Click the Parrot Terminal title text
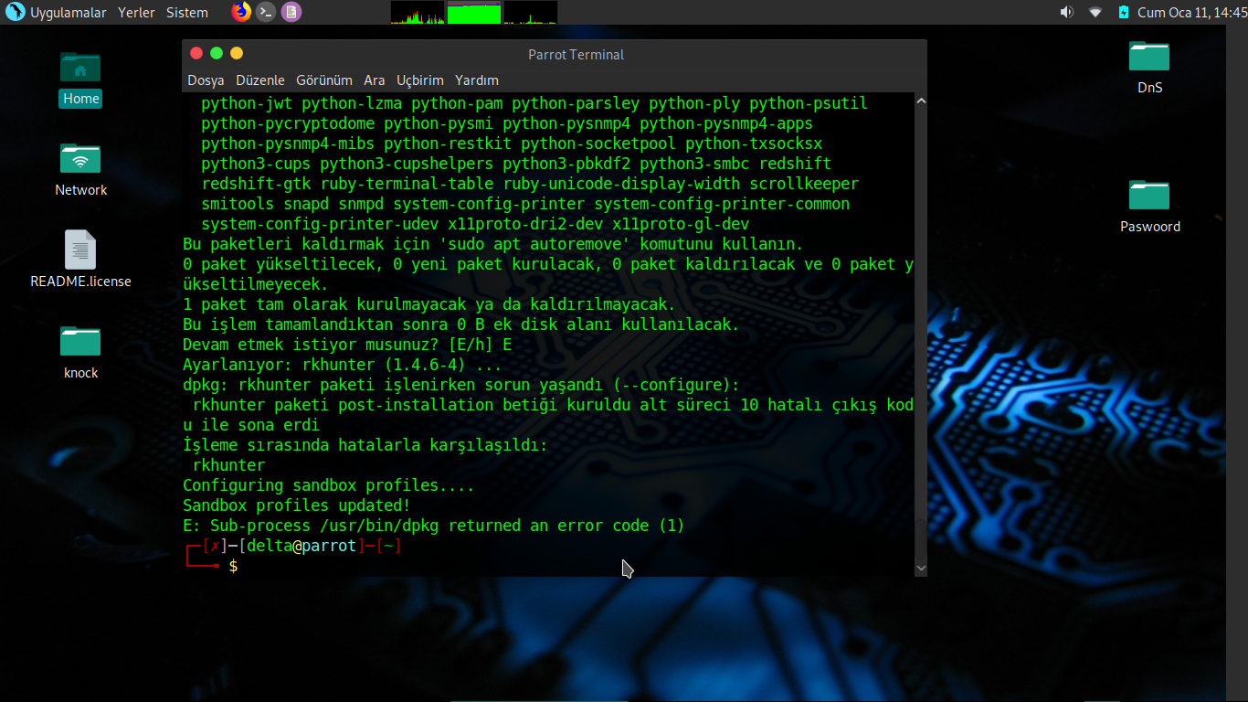Image resolution: width=1248 pixels, height=702 pixels. coord(576,55)
